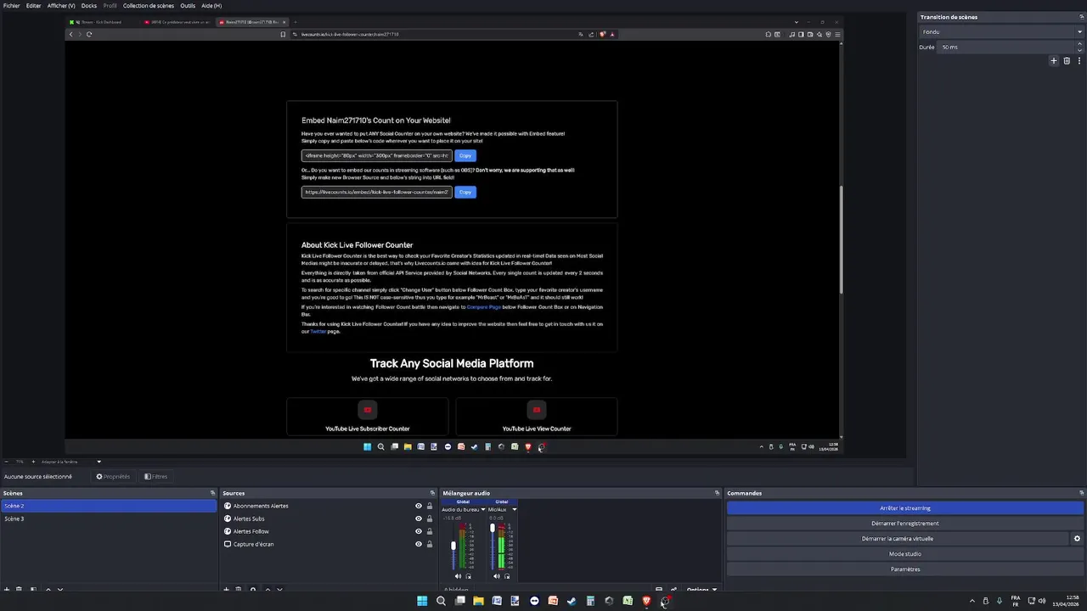Open Windows taskbar search
The height and width of the screenshot is (611, 1087).
coord(441,601)
